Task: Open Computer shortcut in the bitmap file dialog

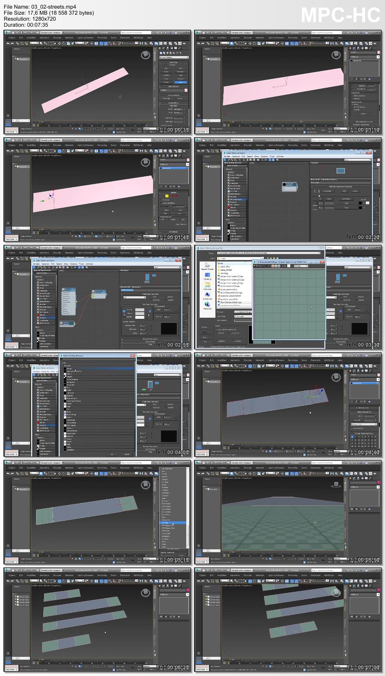Action: click(x=207, y=296)
